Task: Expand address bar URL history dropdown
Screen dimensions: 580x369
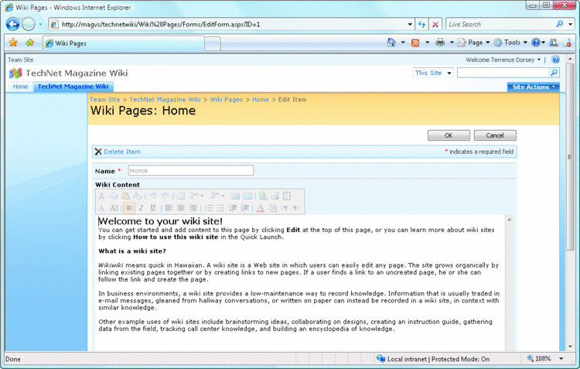Action: (410, 25)
